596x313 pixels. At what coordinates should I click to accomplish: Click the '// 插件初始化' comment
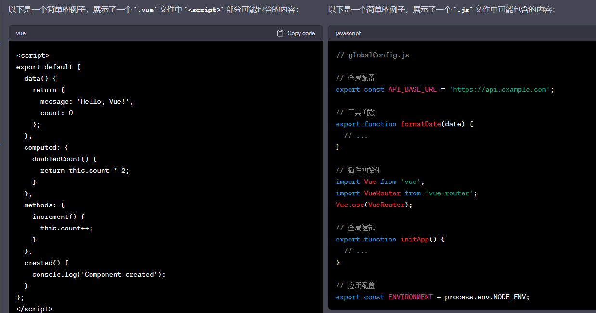click(x=359, y=170)
